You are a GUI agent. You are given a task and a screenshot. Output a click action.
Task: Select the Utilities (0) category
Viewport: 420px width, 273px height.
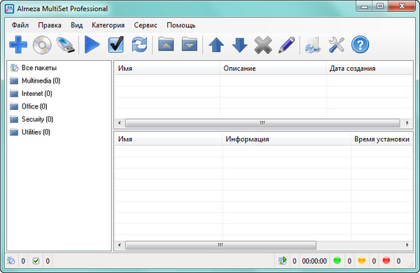(x=36, y=132)
